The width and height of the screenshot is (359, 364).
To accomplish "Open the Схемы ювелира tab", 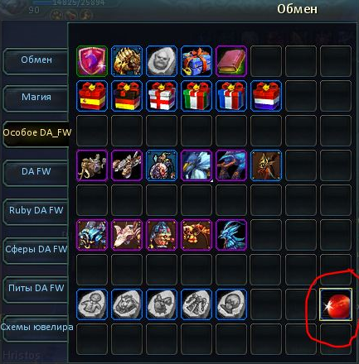I will pos(36,328).
